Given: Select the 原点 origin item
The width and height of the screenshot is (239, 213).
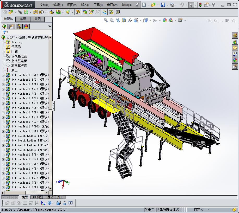Looking at the screenshot, I should pos(14,70).
